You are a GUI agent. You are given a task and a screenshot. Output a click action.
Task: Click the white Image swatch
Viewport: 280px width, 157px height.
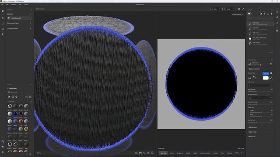266,78
